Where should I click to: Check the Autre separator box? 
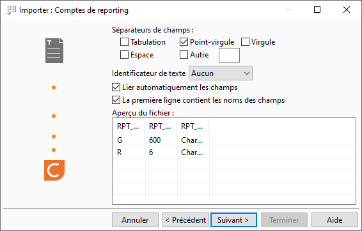(184, 55)
